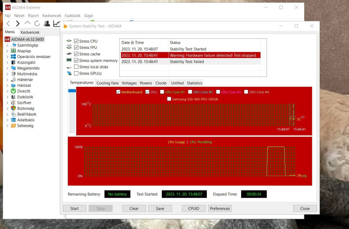Open the Riport menu
This screenshot has width=349, height=229.
coord(33,16)
